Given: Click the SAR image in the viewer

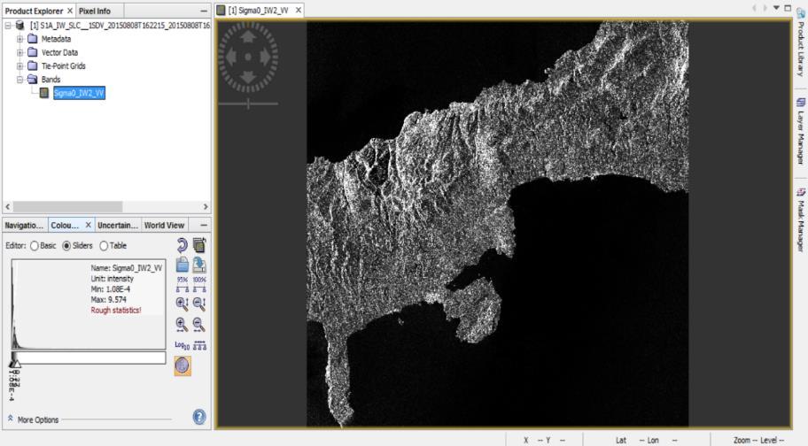Looking at the screenshot, I should [498, 224].
